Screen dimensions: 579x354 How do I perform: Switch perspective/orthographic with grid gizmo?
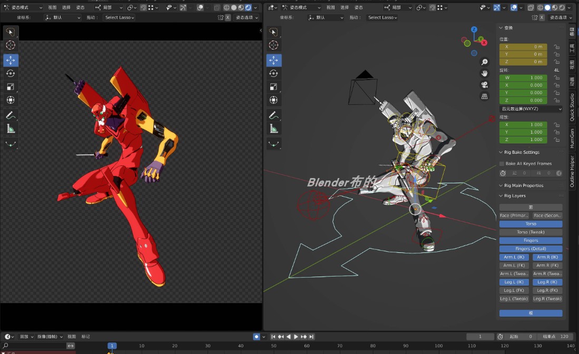tap(485, 96)
